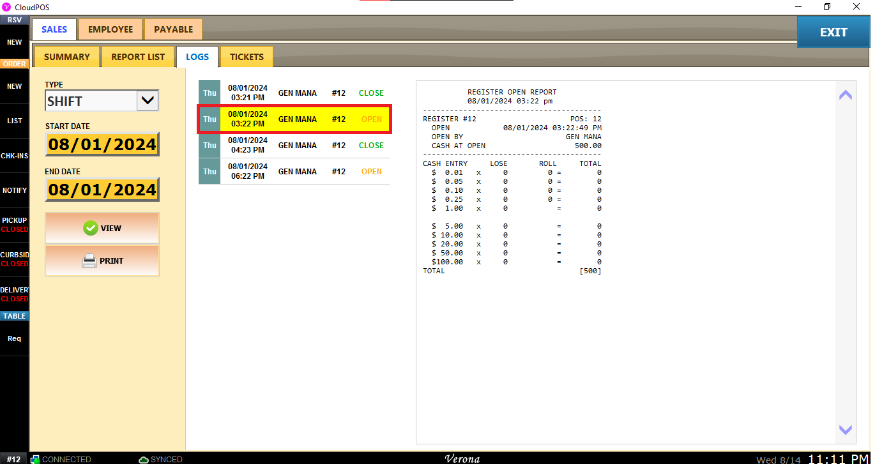
Task: Switch to the EMPLOYEE tab
Action: (110, 29)
